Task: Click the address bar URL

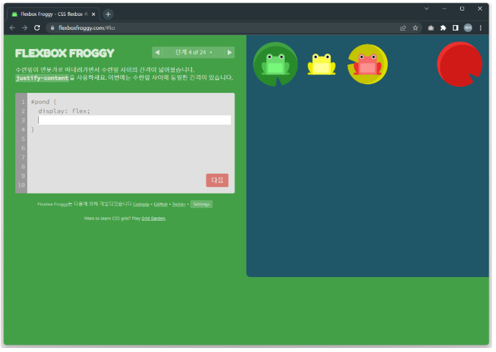Action: click(87, 28)
